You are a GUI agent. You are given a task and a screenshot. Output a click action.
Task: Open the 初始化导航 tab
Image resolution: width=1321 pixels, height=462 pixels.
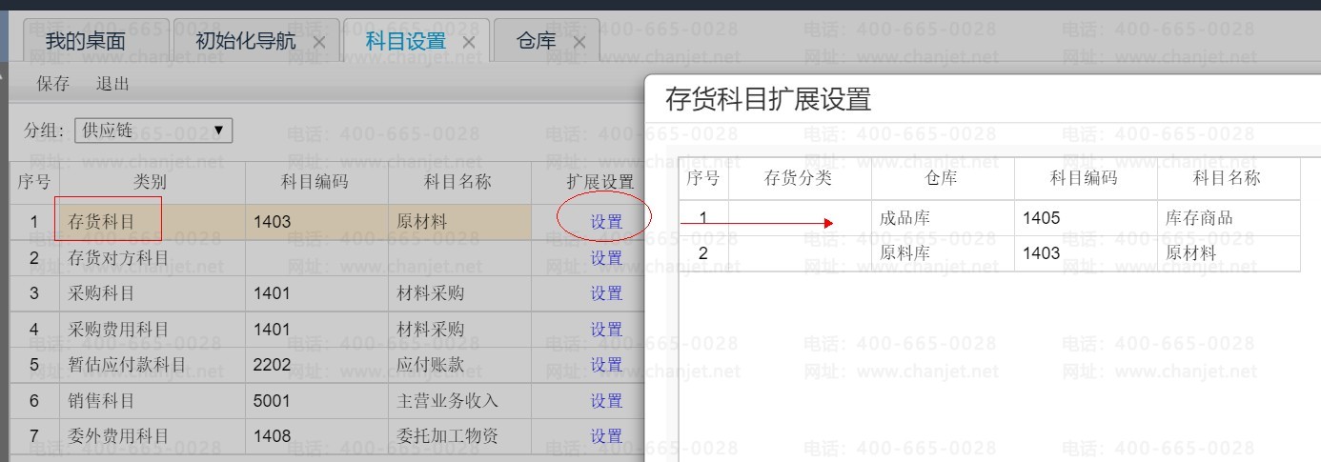(x=245, y=41)
